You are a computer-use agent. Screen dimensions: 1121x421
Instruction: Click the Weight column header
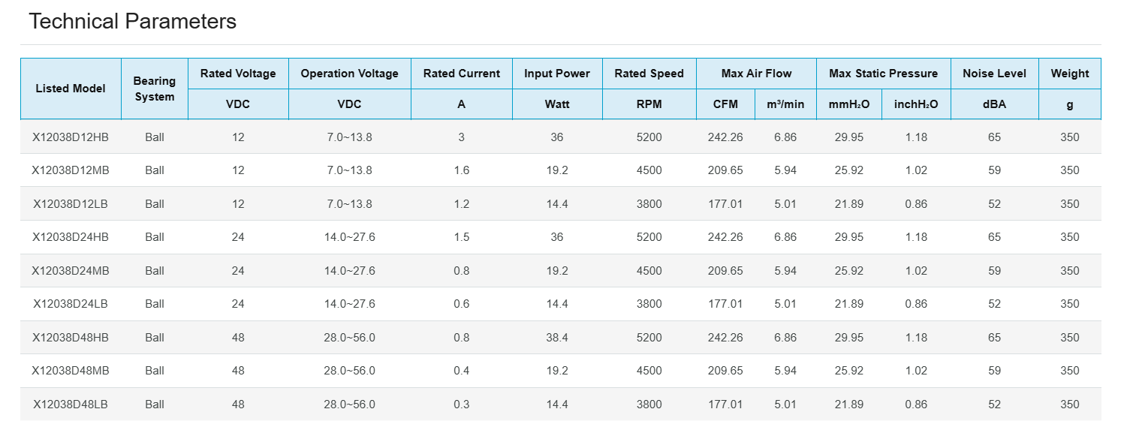coord(1069,74)
